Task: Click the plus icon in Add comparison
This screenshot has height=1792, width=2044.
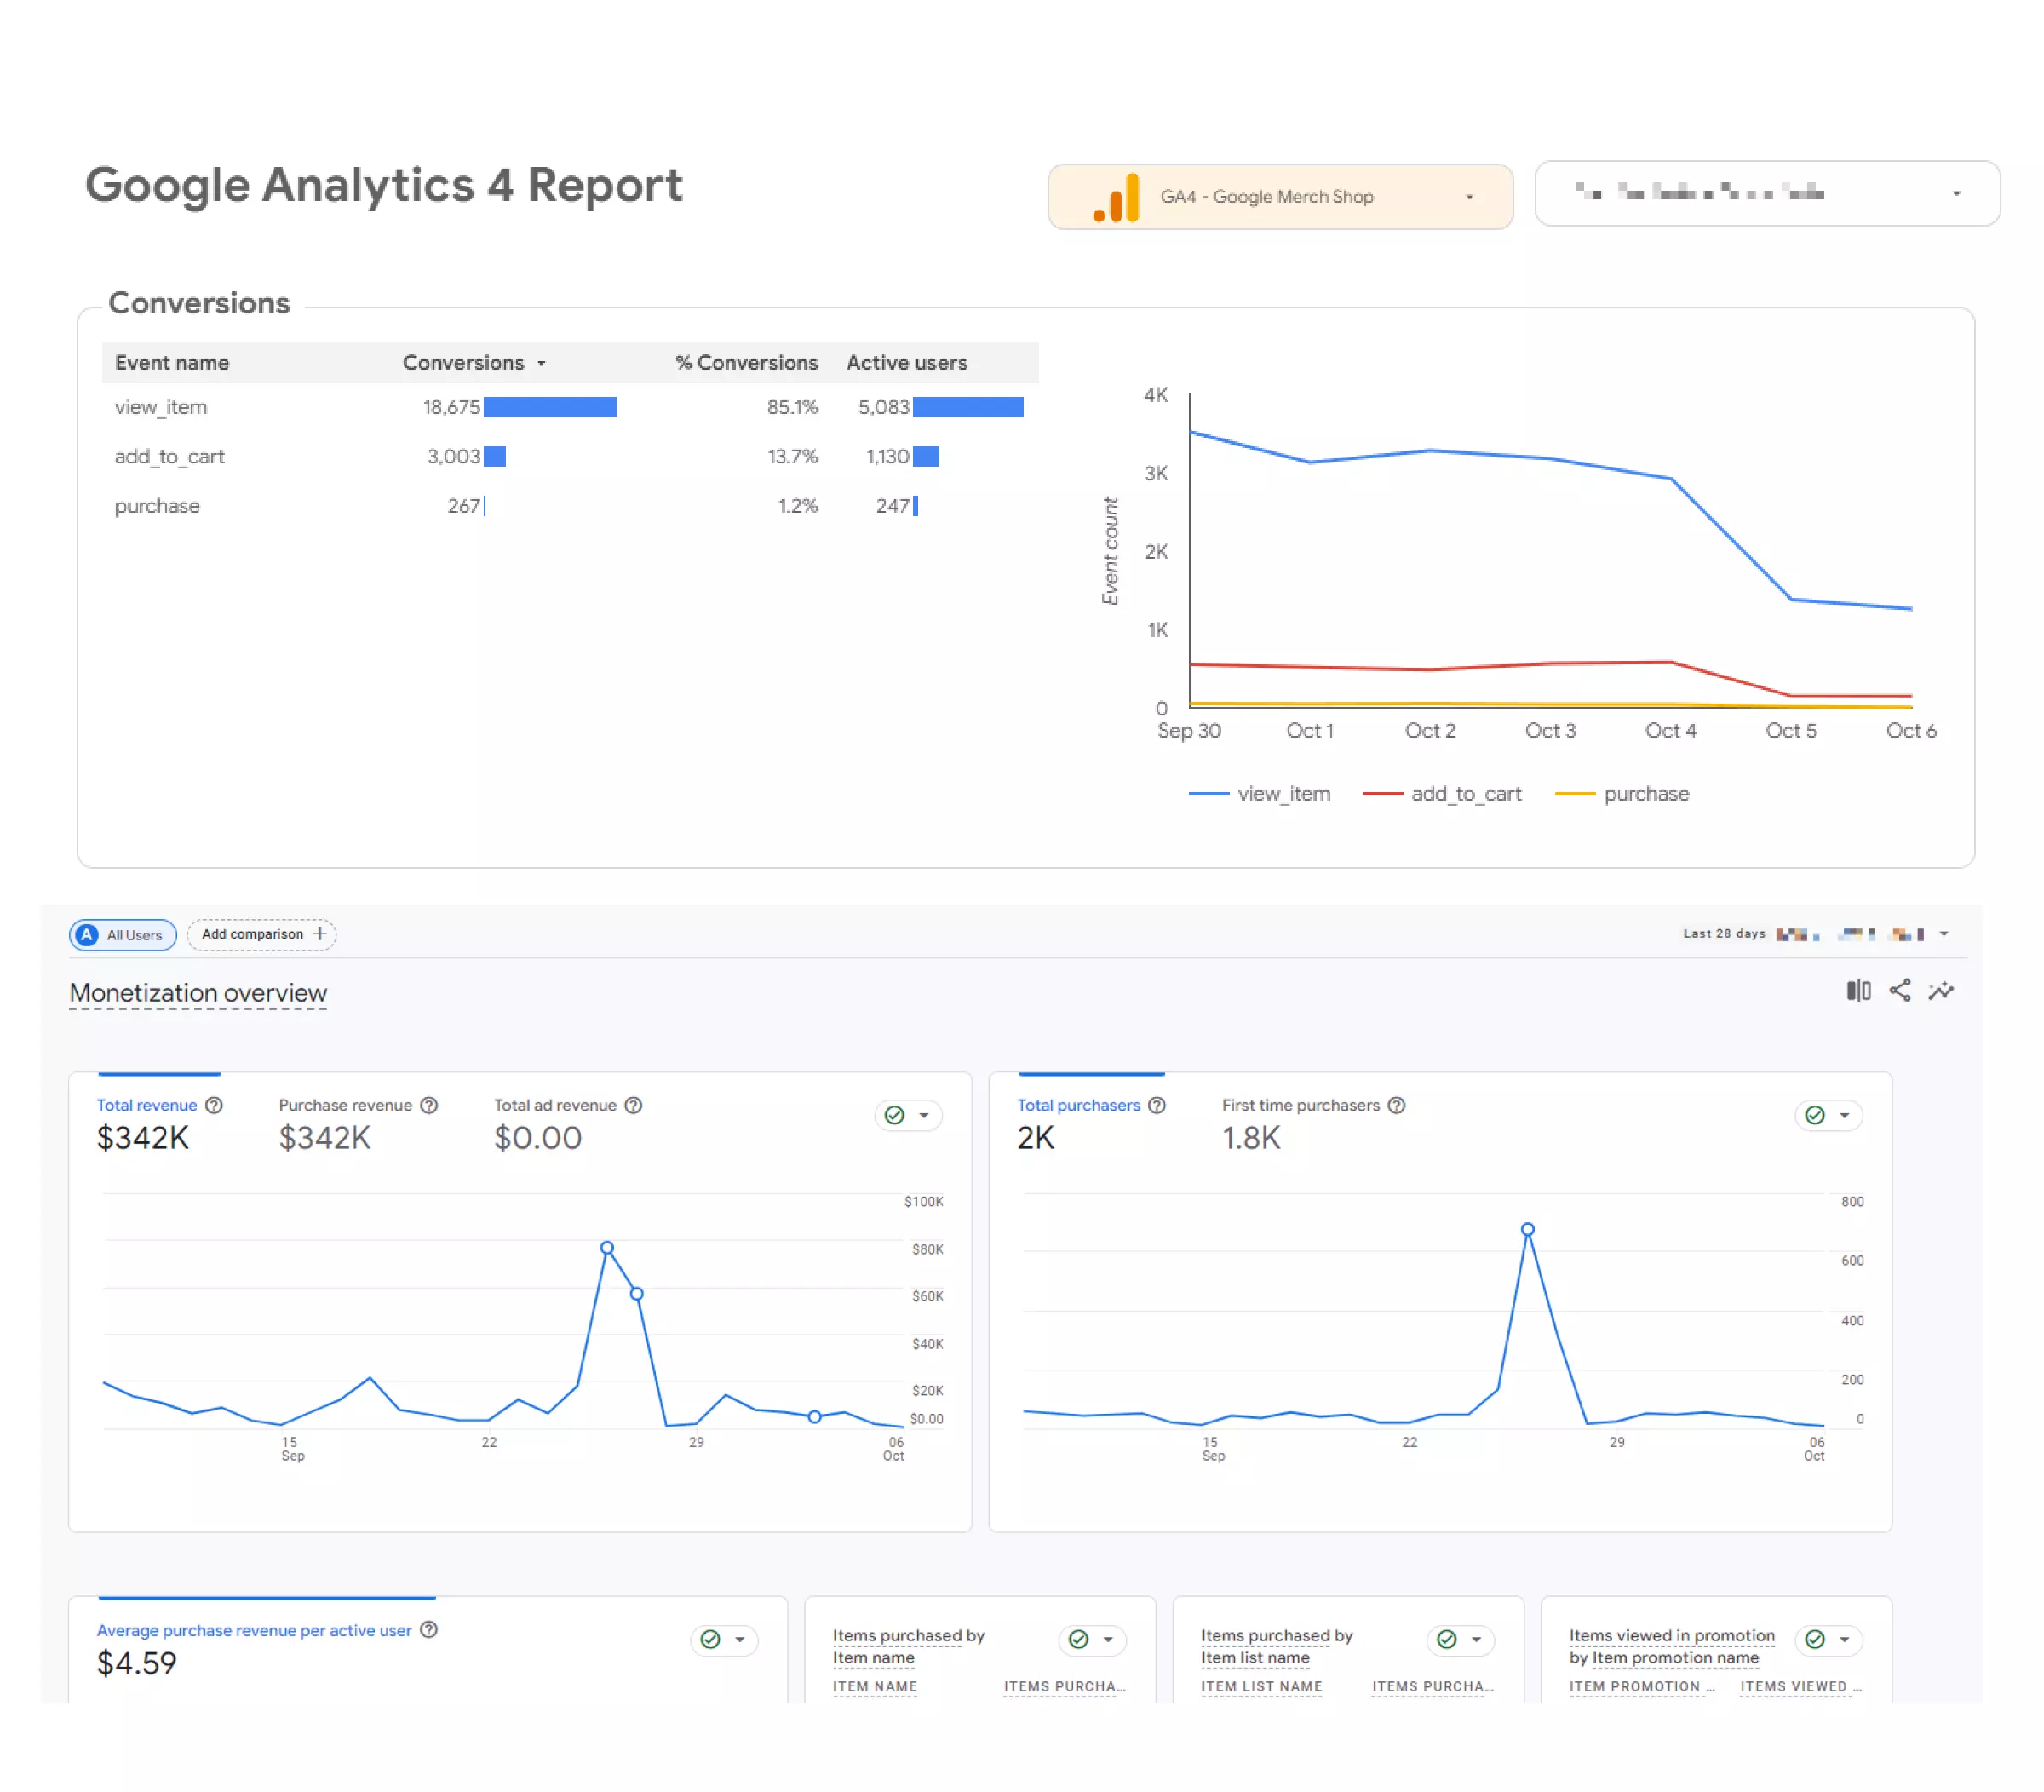Action: tap(320, 933)
